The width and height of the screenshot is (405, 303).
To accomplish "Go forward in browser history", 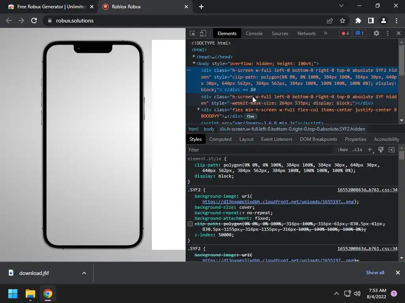I will point(21,21).
